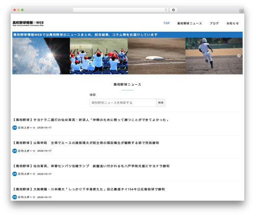Click the cheering fans carousel image
This screenshot has width=255, height=216.
[99, 56]
